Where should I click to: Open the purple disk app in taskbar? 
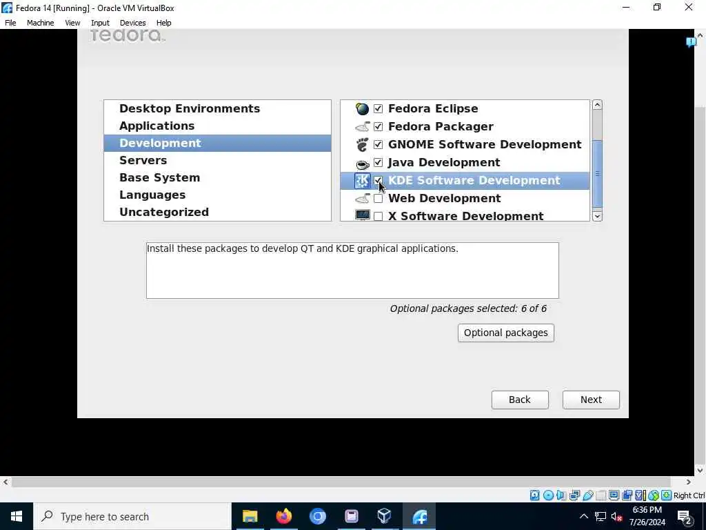coord(351,516)
